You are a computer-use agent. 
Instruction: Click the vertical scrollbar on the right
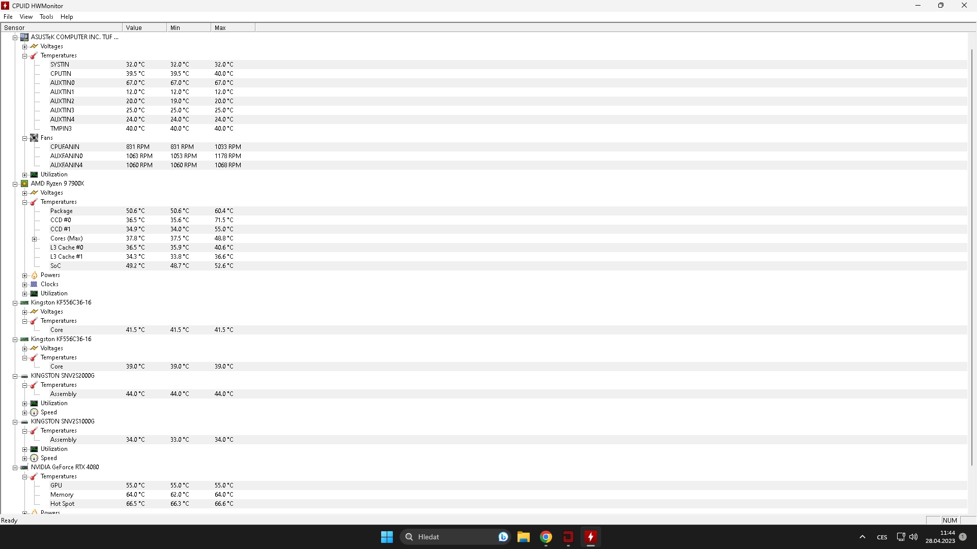point(971,254)
